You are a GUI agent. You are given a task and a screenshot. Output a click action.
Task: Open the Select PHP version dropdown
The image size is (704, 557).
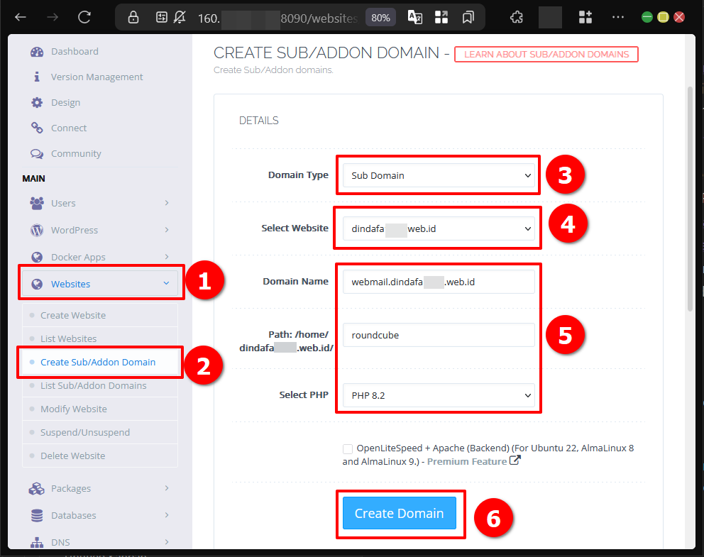coord(438,395)
